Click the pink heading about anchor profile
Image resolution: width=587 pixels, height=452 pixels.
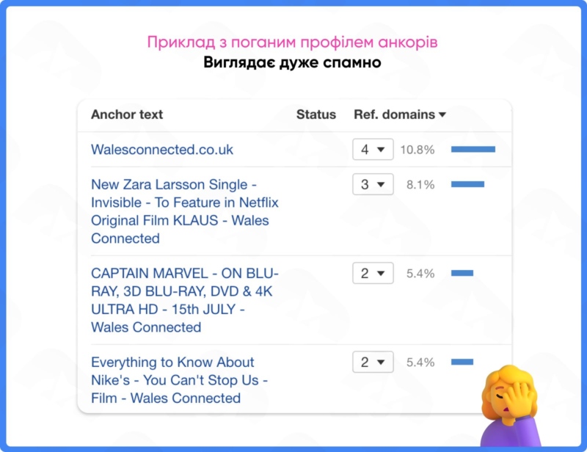point(293,41)
